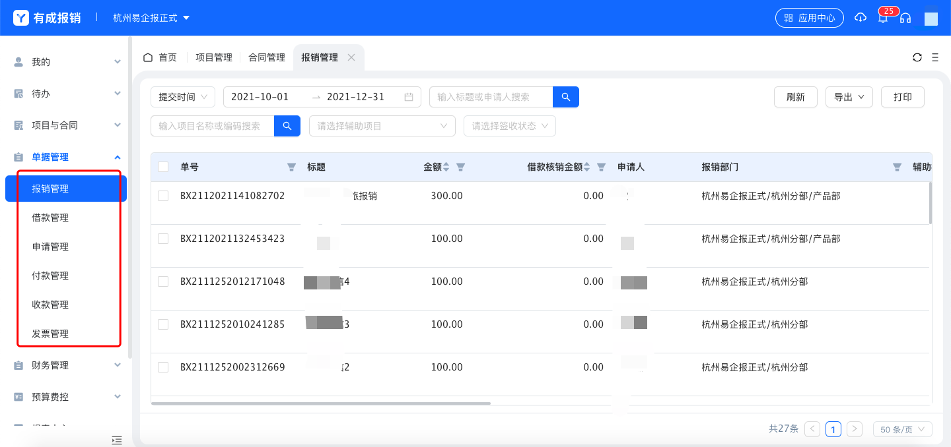Sort by 金额 column arrows
The height and width of the screenshot is (447, 951).
tap(446, 167)
